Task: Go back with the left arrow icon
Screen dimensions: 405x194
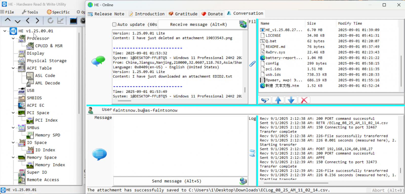Action: click(28, 21)
